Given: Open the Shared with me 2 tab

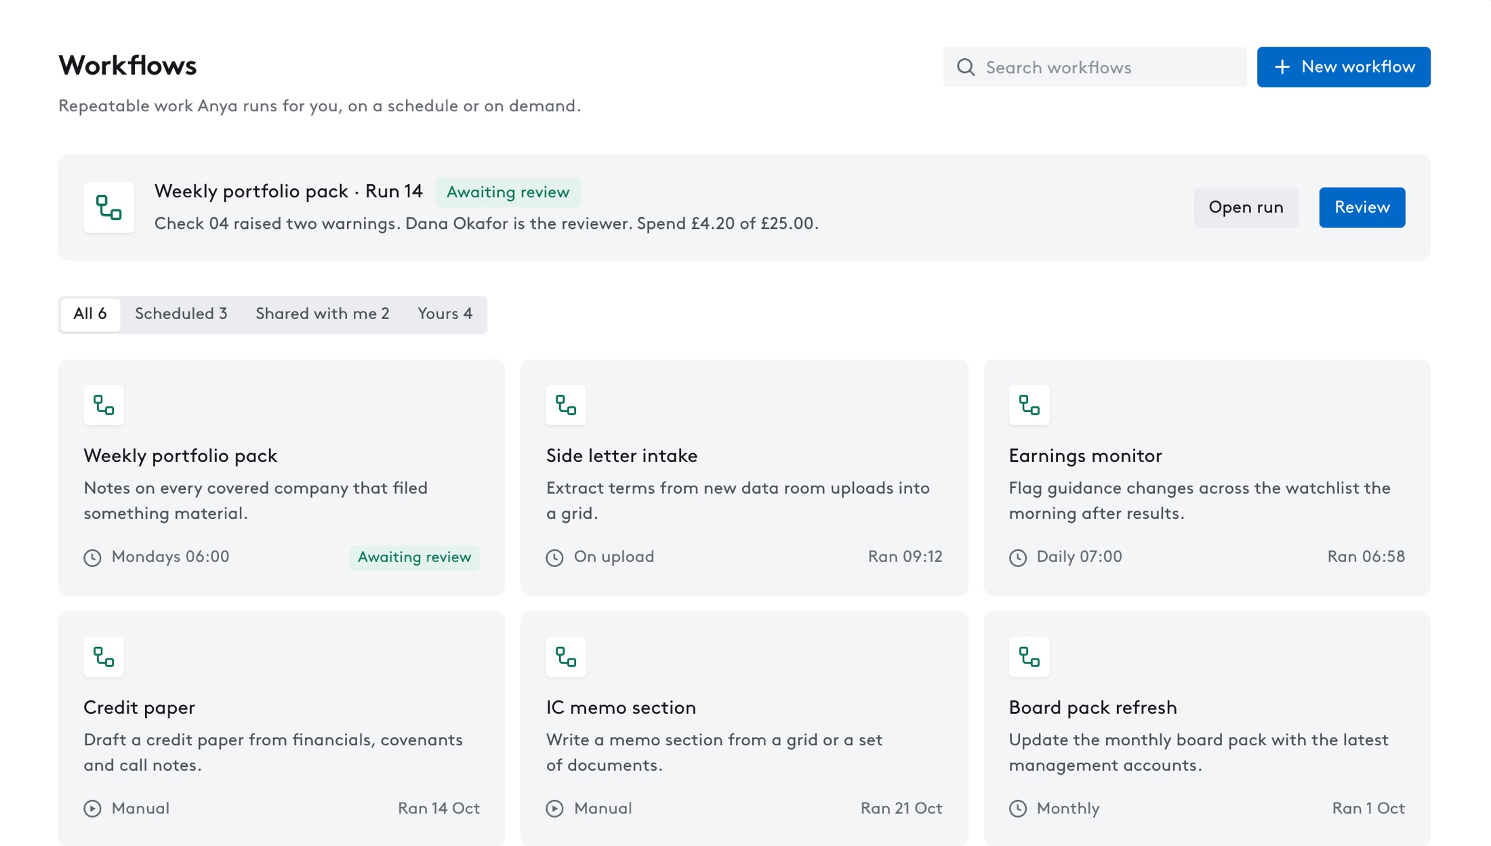Looking at the screenshot, I should point(323,314).
